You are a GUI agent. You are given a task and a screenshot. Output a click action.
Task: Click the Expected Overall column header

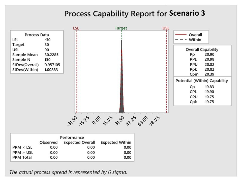coord(79,142)
